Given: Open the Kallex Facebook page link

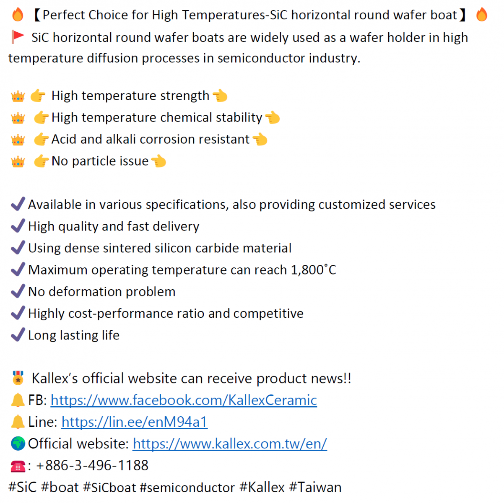Looking at the screenshot, I should point(184,400).
